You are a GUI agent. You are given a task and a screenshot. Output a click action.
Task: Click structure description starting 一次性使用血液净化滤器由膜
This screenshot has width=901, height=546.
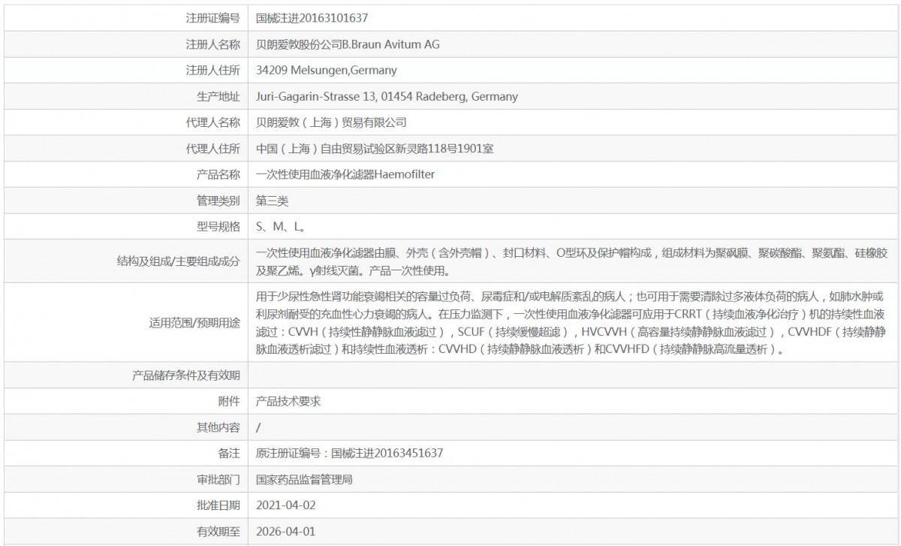point(571,261)
